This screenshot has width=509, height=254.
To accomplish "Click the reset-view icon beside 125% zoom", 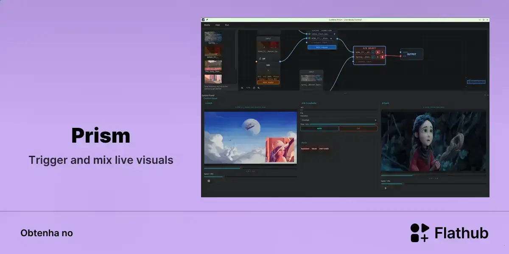I will coord(254,88).
